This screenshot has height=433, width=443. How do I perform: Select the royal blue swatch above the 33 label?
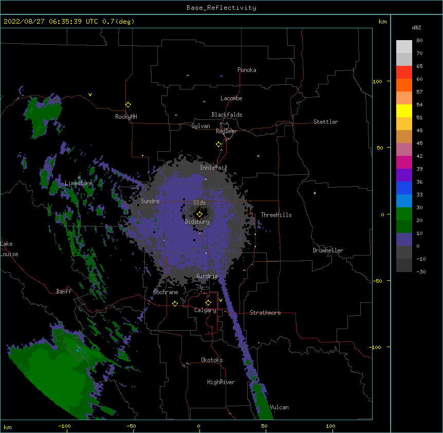[404, 188]
